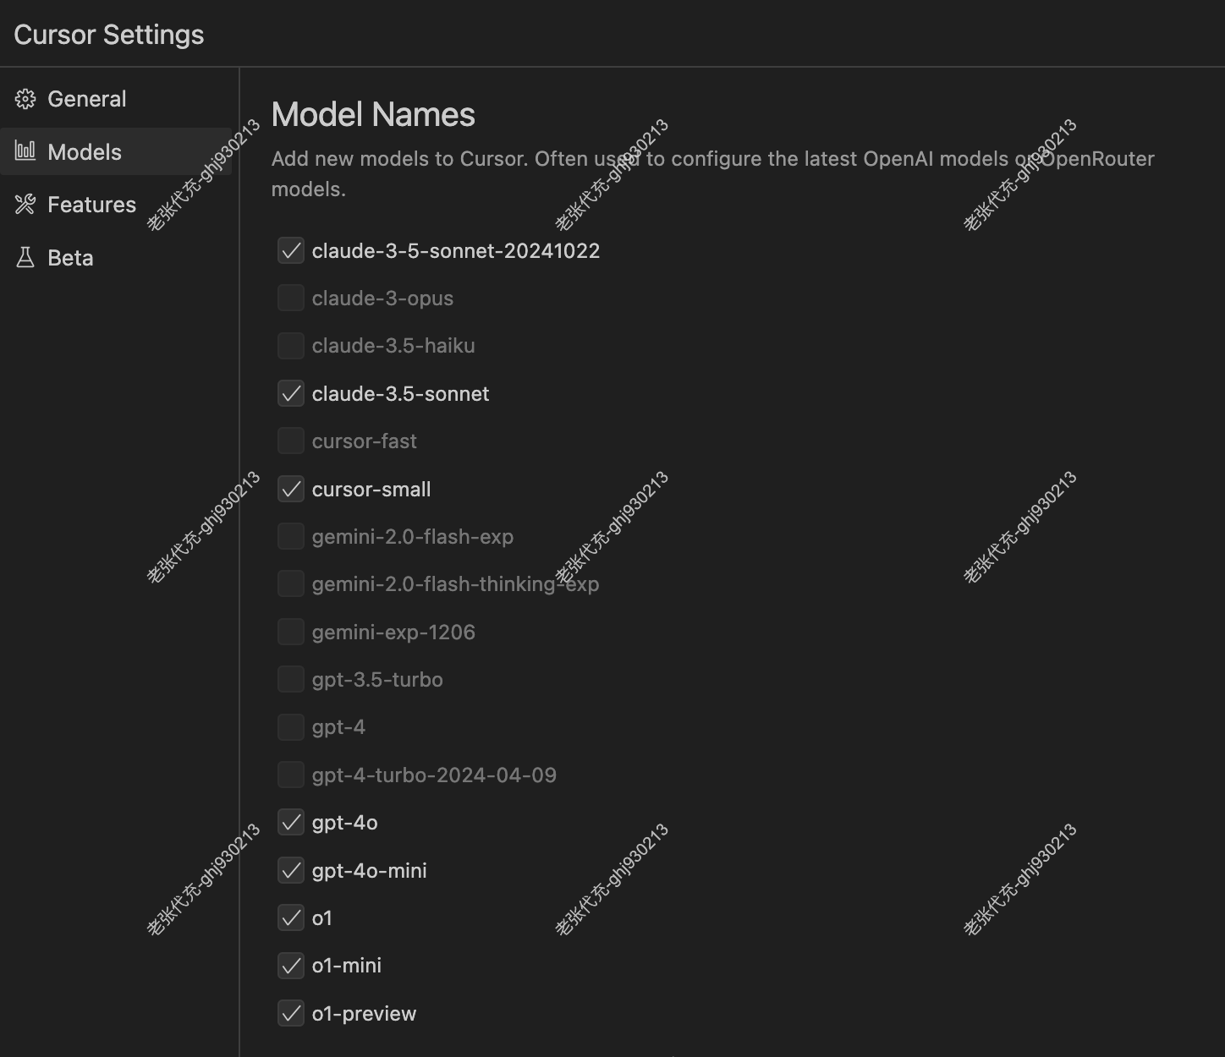Uncheck the cursor-small checkbox

291,489
